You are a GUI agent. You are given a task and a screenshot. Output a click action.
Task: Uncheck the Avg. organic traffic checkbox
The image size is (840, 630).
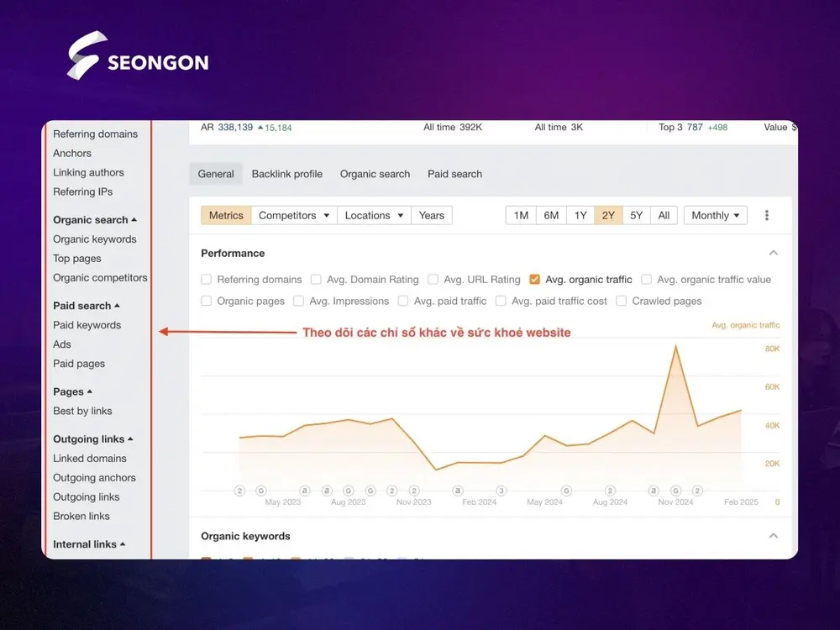point(534,280)
